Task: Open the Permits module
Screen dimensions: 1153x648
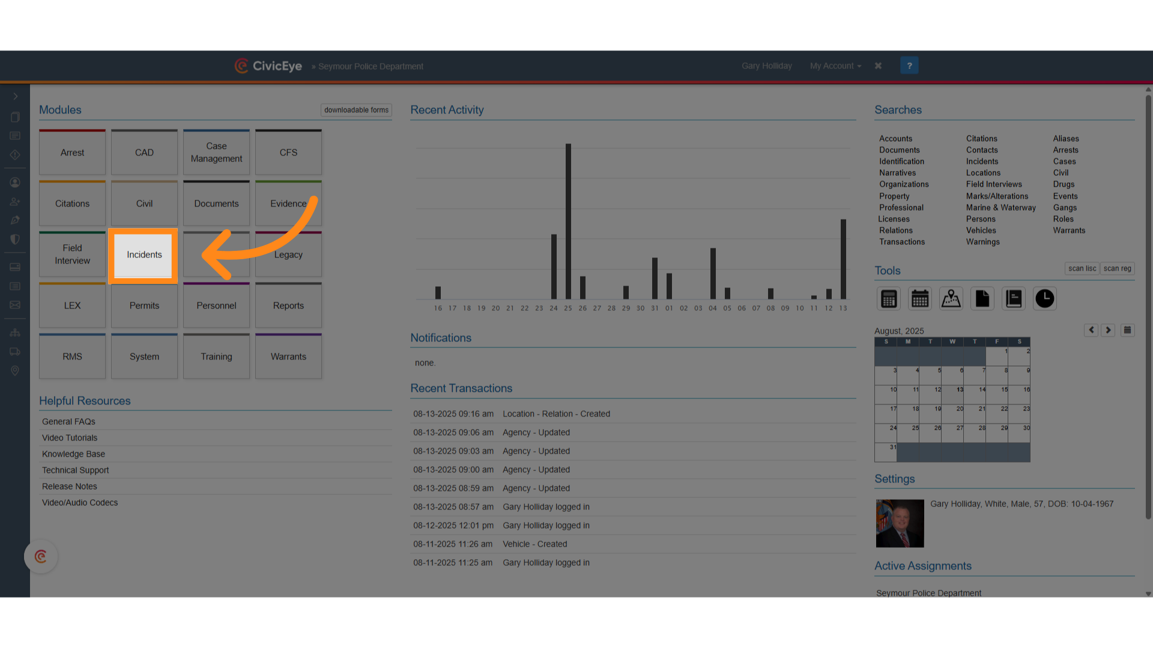Action: point(144,305)
